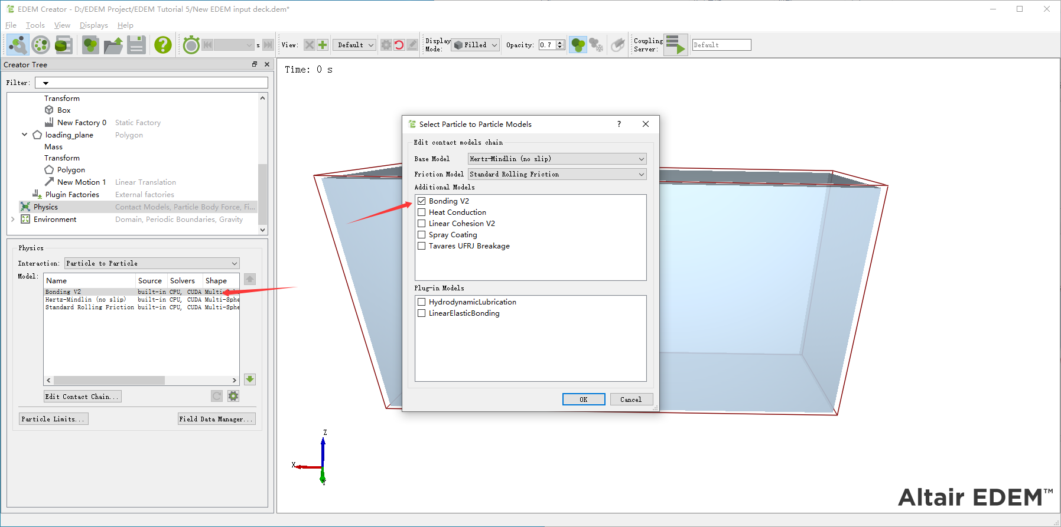The height and width of the screenshot is (527, 1061).
Task: Increase the Opacity value with up stepper
Action: point(560,42)
